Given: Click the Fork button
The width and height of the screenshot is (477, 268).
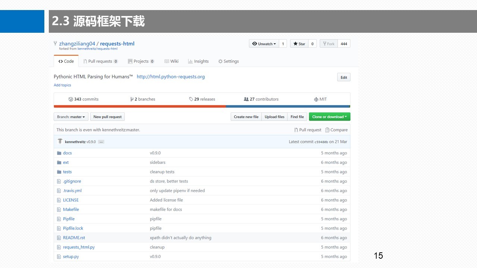Looking at the screenshot, I should click(x=329, y=44).
